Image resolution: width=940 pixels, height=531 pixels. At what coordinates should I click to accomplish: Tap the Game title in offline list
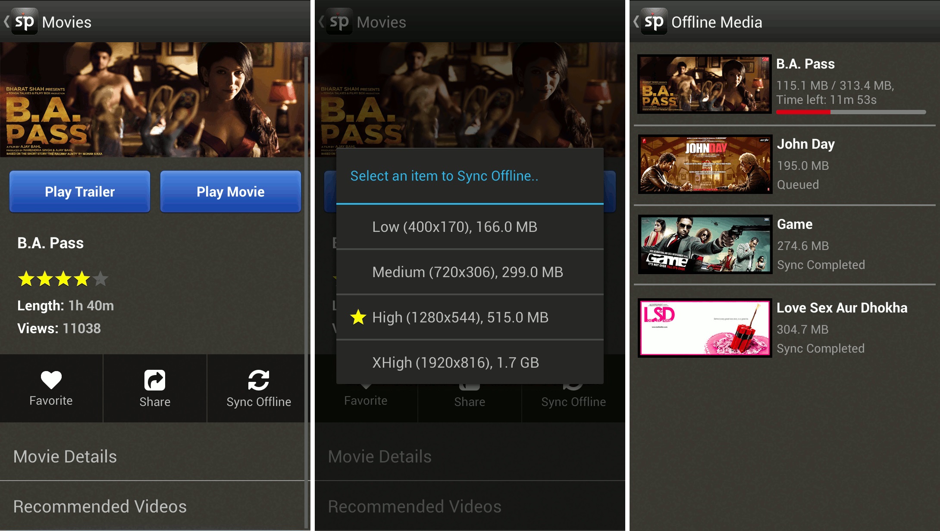point(795,224)
